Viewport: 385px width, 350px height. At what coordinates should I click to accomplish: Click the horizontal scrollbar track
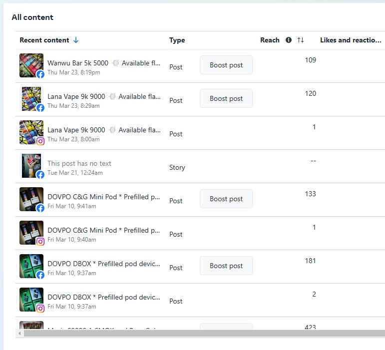[x=204, y=334]
